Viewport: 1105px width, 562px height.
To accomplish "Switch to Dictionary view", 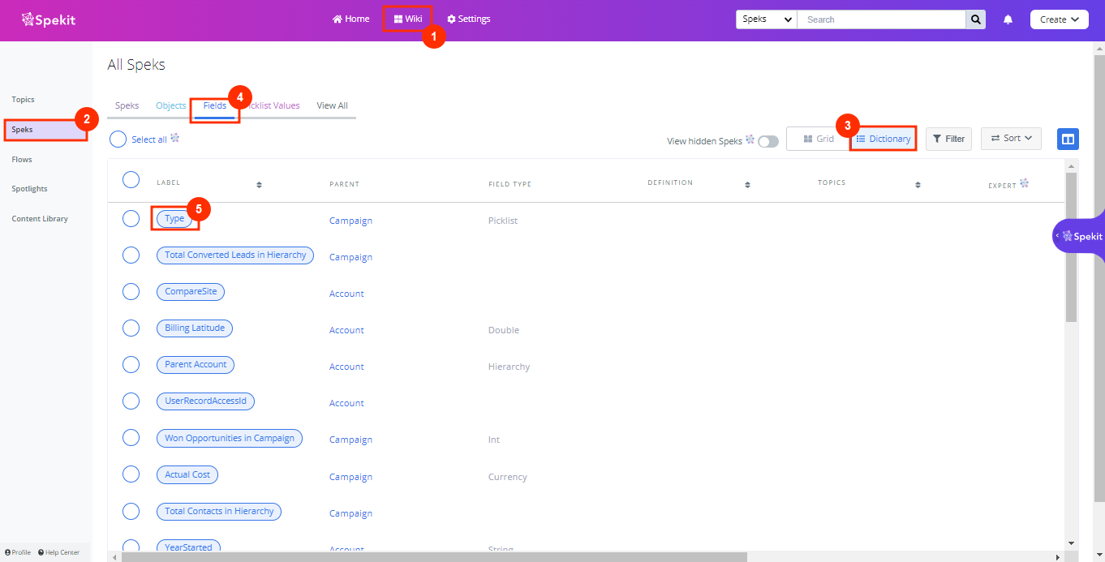I will tap(884, 139).
